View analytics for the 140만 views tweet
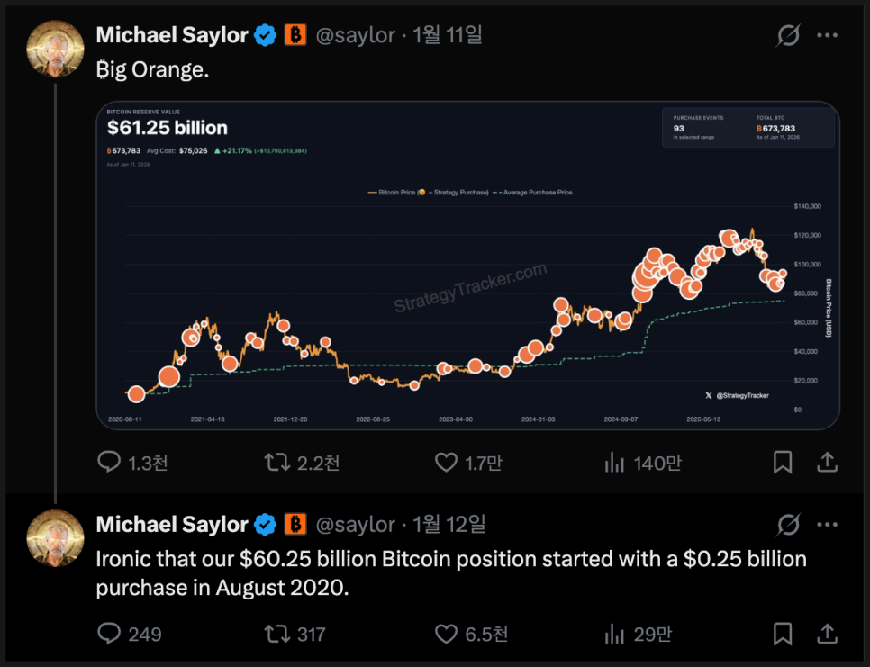870x667 pixels. [614, 463]
